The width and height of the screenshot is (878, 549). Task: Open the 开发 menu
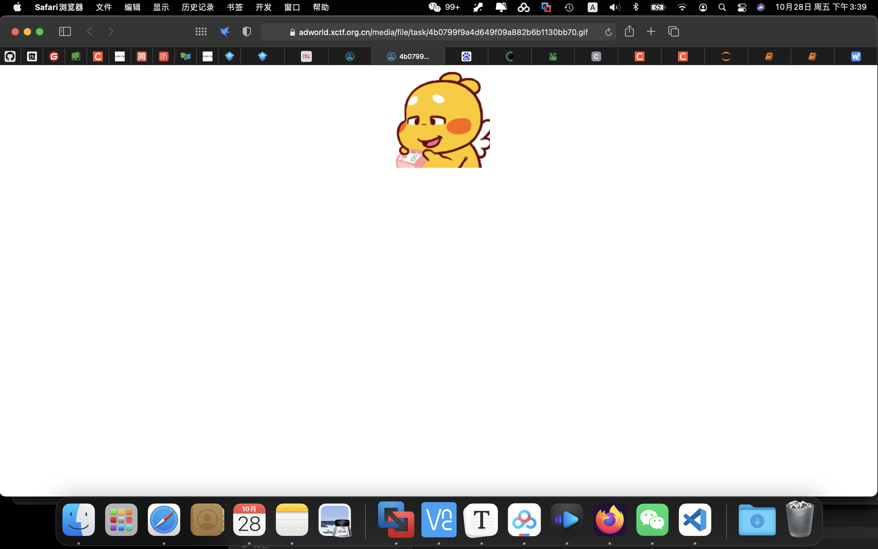[263, 7]
